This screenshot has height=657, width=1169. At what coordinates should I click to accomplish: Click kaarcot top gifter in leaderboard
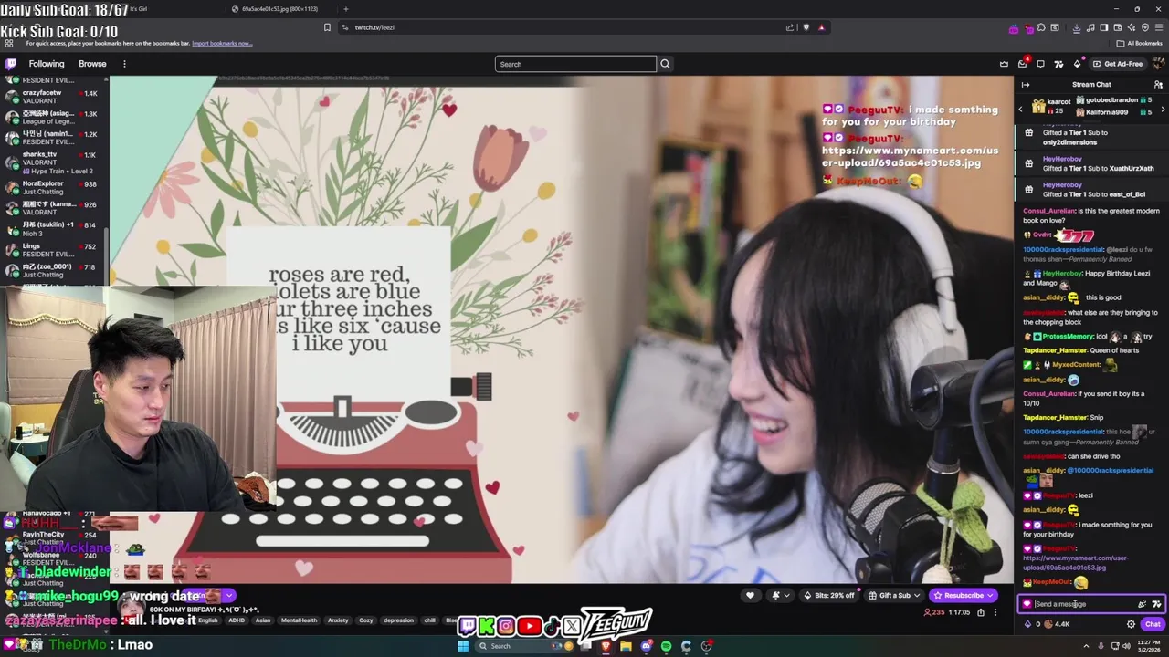coord(1052,106)
